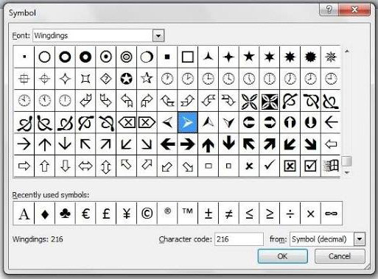Viewport: 378px width, 279px height.
Task: Click the Character code input field
Action: [x=239, y=239]
